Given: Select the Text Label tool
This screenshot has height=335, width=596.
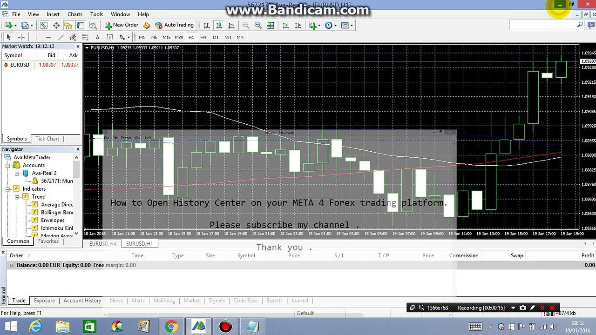Looking at the screenshot, I should coord(109,37).
